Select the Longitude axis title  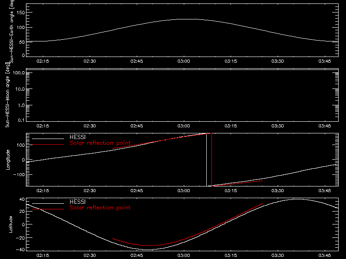(8, 160)
